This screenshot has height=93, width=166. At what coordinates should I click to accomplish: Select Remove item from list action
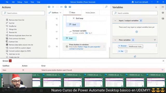point(15,20)
